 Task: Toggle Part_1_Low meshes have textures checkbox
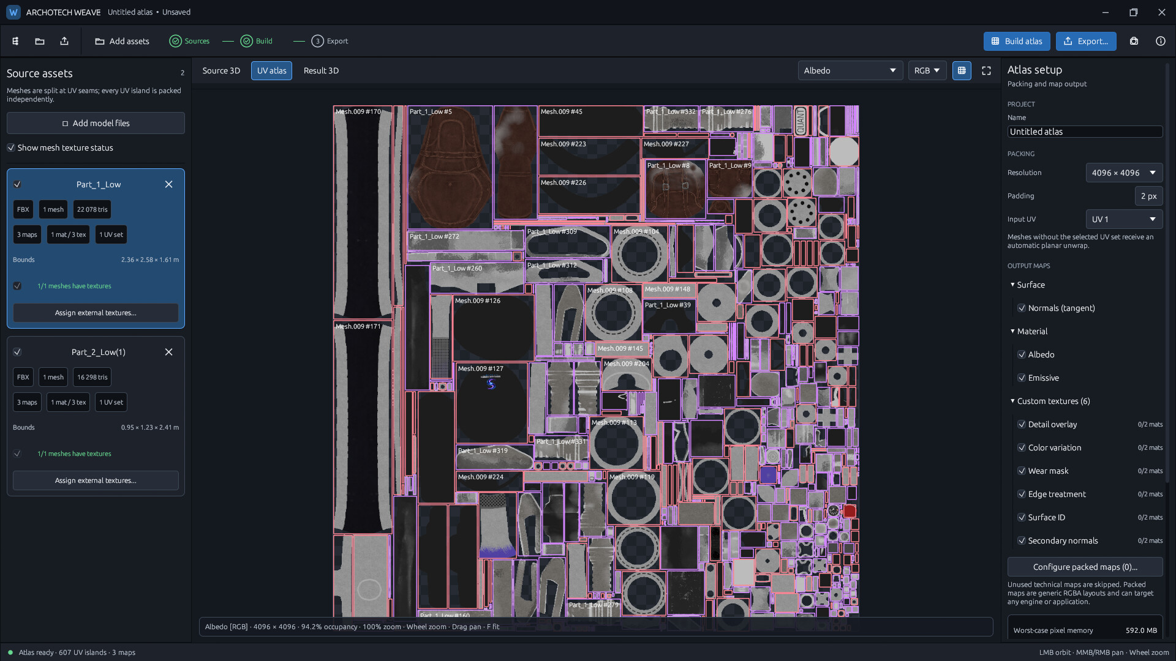click(17, 286)
